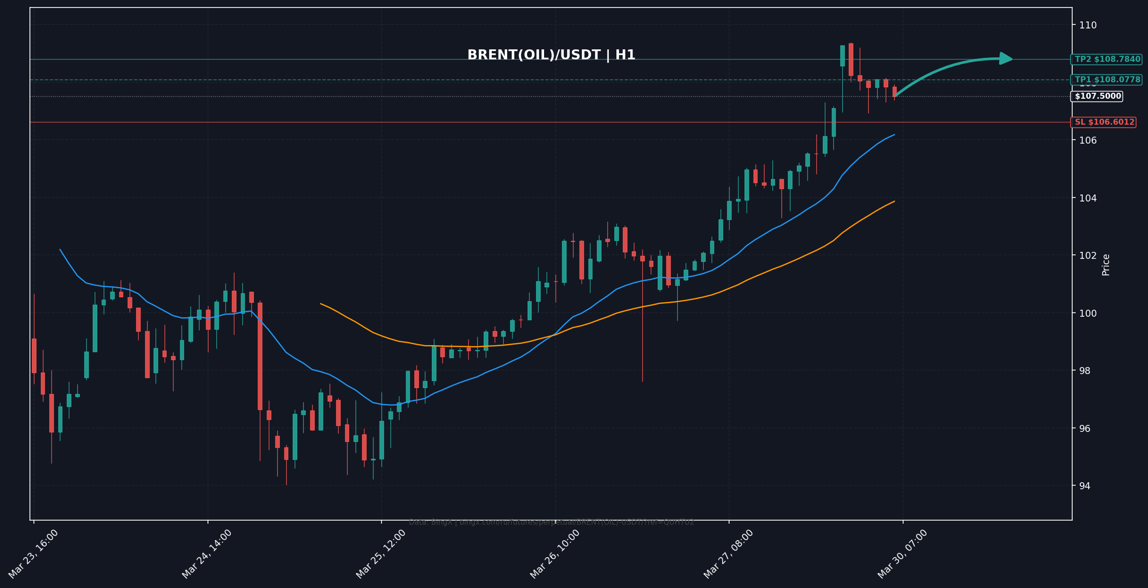Click the 98 tick on price axis
This screenshot has height=588, width=1148.
pos(1085,371)
